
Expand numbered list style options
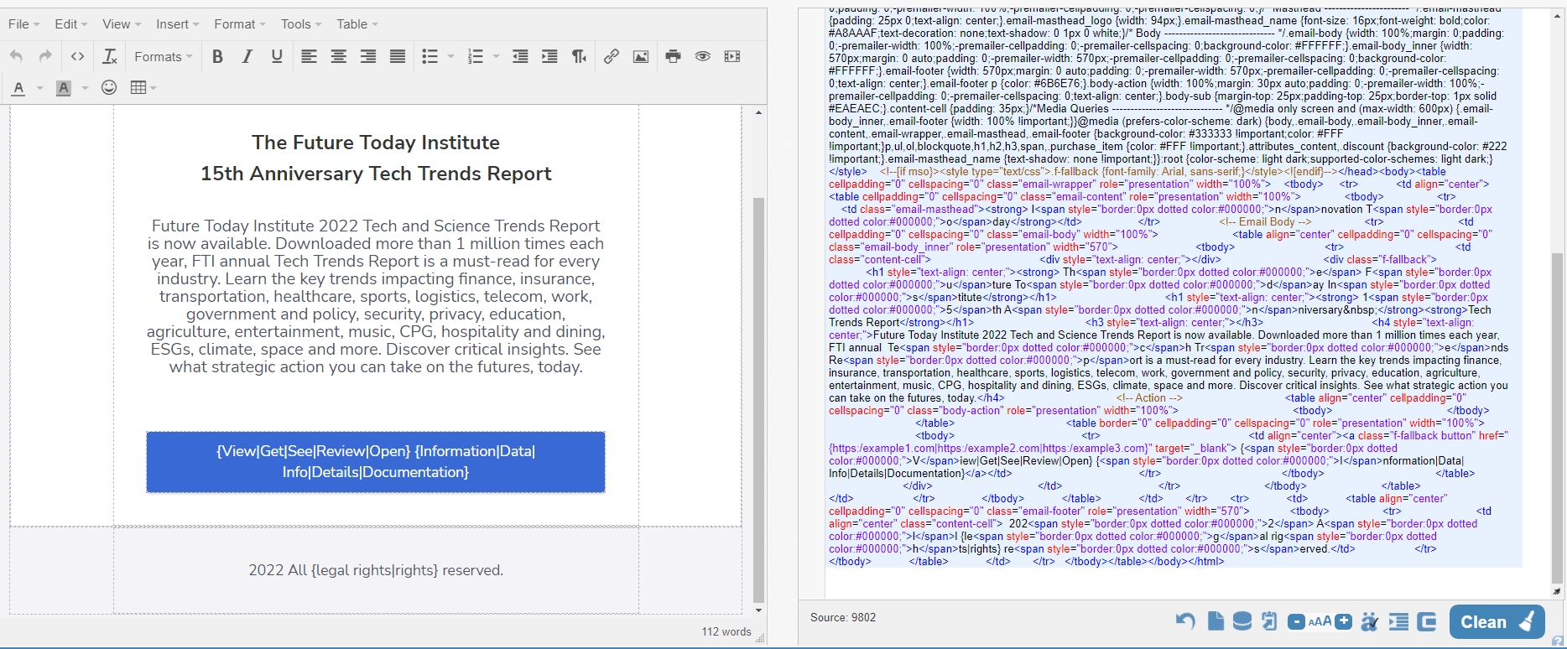(496, 56)
